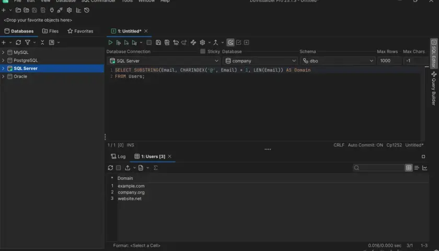Expand the Oracle tree node
The height and width of the screenshot is (251, 439).
[x=3, y=76]
